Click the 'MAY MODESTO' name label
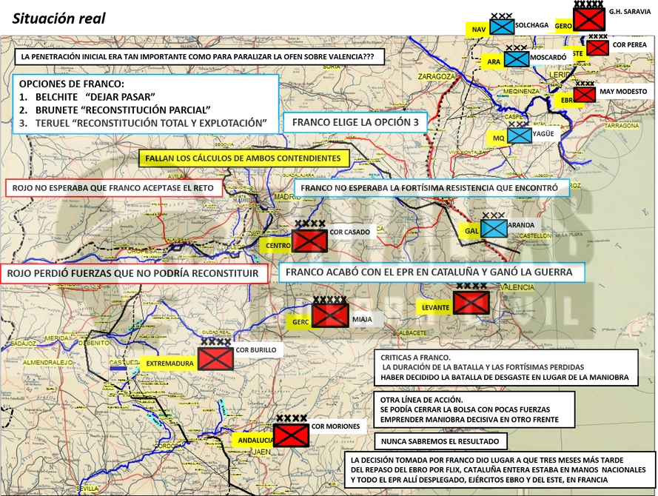This screenshot has width=658, height=496. tap(623, 92)
